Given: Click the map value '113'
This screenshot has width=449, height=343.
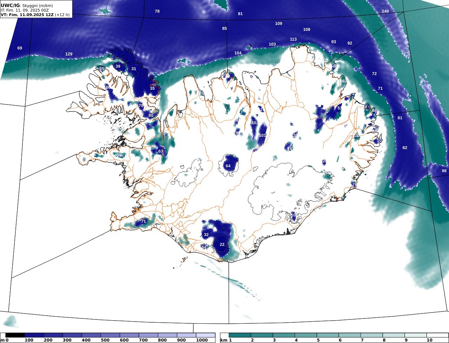Looking at the screenshot, I should click(x=293, y=39).
